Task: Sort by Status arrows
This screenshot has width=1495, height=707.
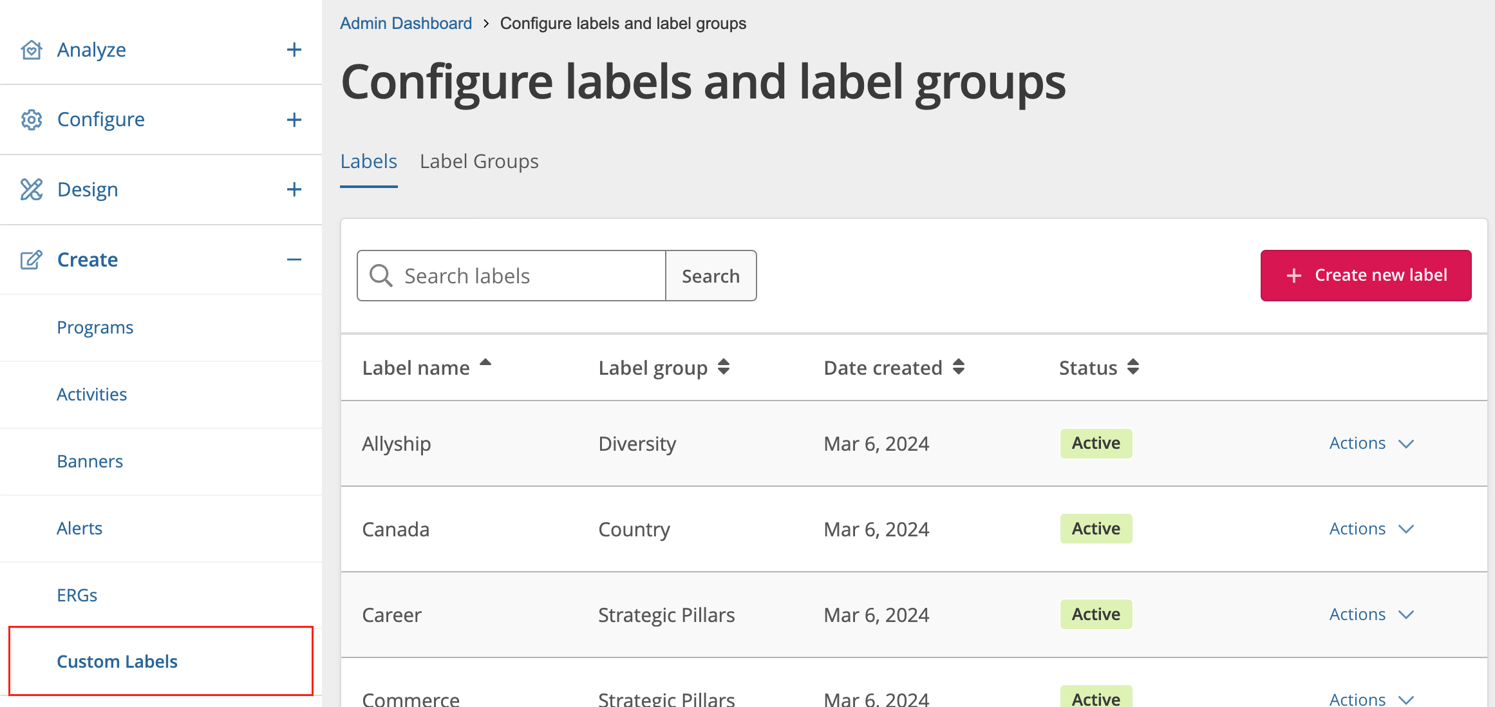Action: [1133, 367]
